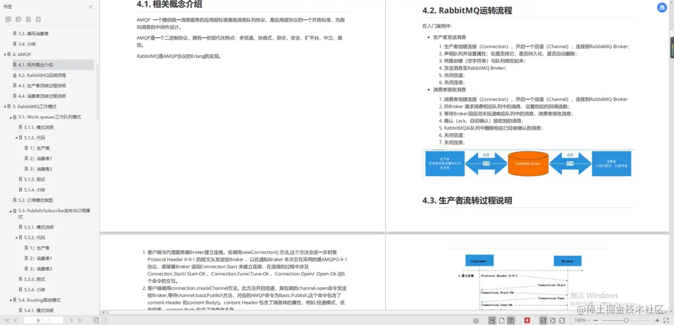Collapse 5.4. Routing路由模式 node

[x=11, y=300]
